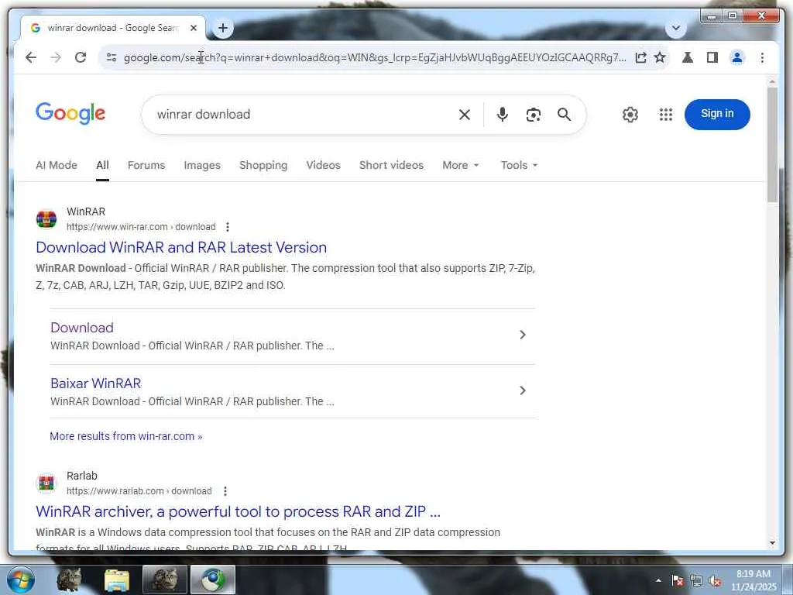Screen dimensions: 793x595
Task: Click the Google logo
Action: click(x=70, y=113)
